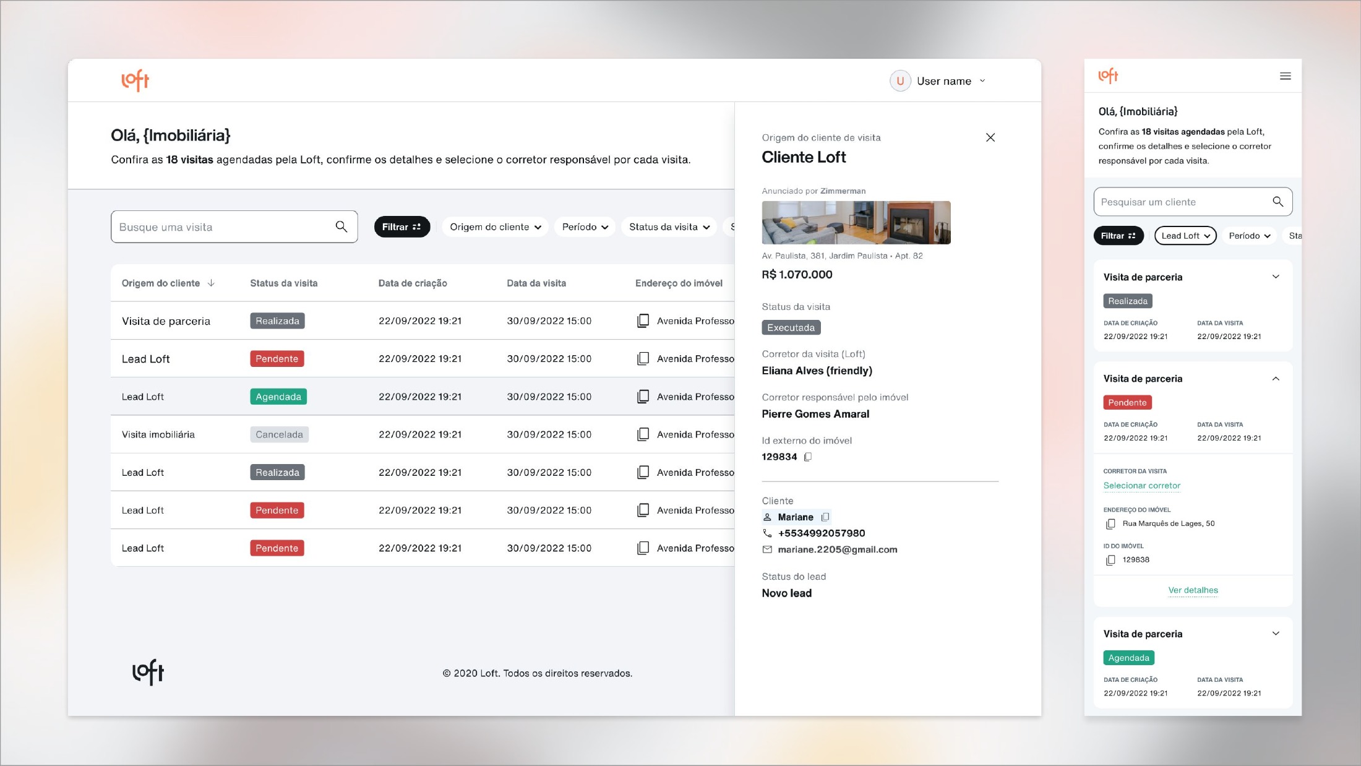Click the Realizada badge in Visita de parceria row
Image resolution: width=1361 pixels, height=766 pixels.
277,321
